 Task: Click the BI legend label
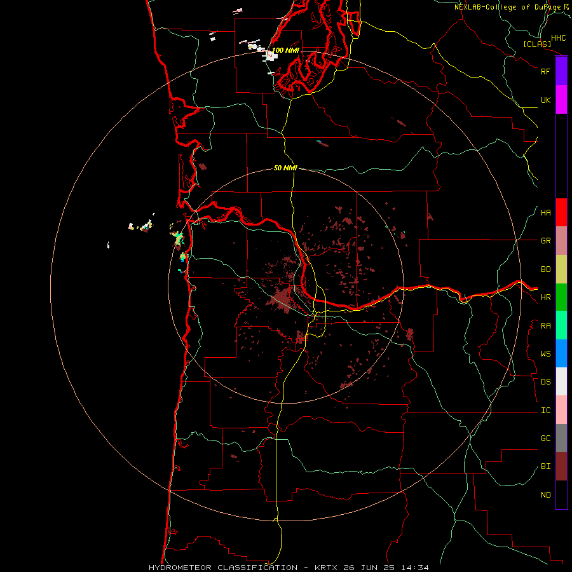[545, 466]
